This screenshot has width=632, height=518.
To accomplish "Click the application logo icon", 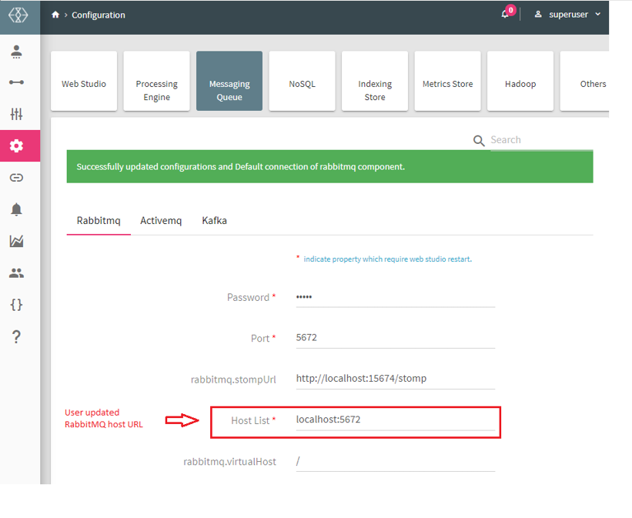I will point(18,15).
